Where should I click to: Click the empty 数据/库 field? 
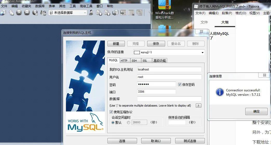point(169,99)
